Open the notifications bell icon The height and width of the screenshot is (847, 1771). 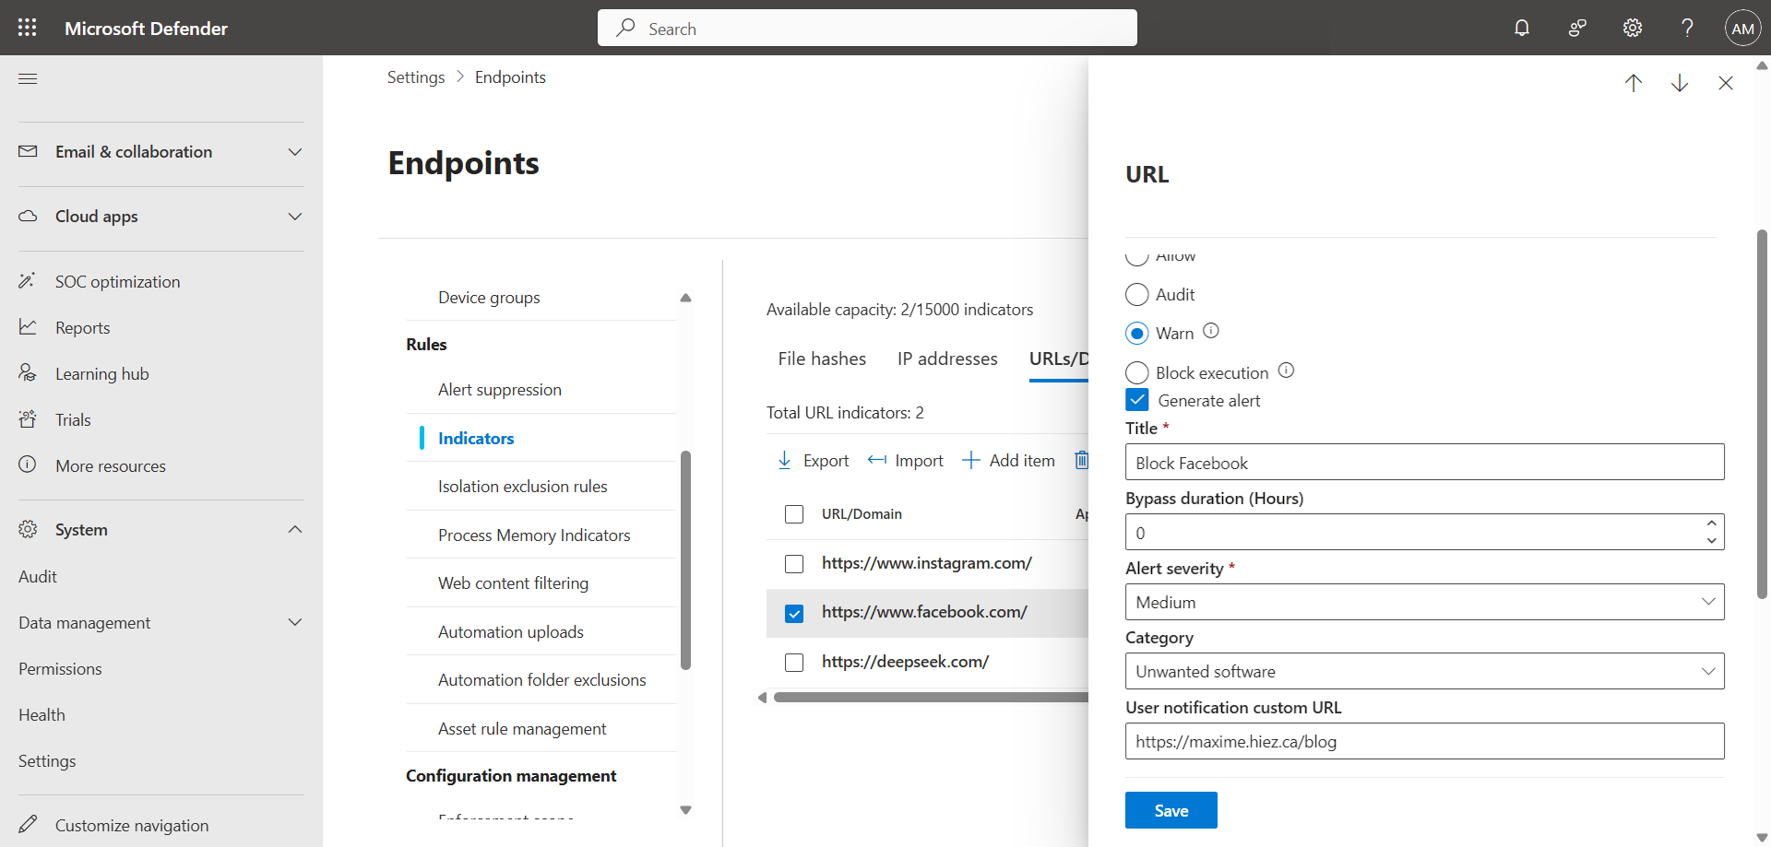pos(1522,28)
